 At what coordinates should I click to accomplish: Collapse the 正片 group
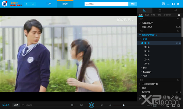[x=141, y=39]
